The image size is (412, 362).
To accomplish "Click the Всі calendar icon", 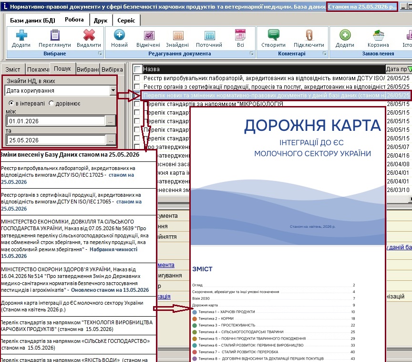I will click(x=240, y=35).
